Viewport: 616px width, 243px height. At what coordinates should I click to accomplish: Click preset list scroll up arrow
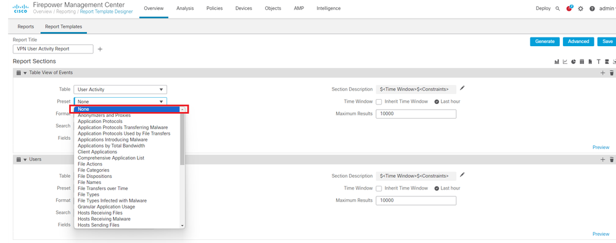[183, 110]
